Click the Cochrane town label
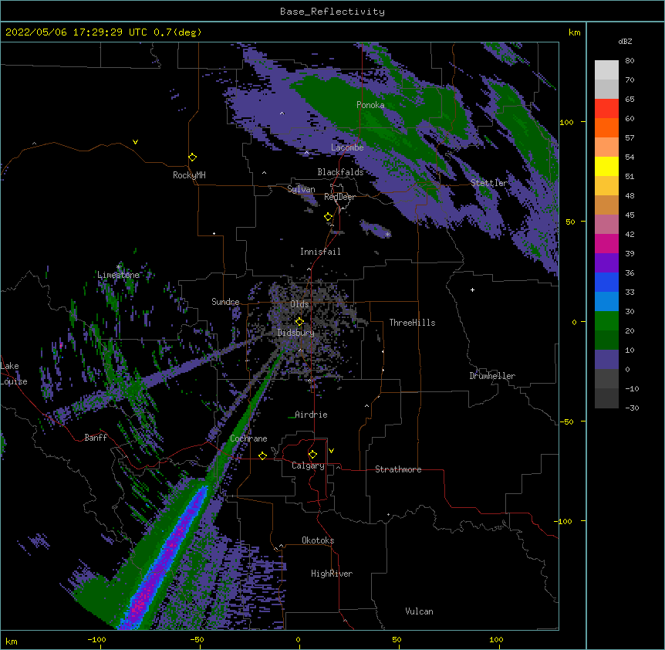The height and width of the screenshot is (650, 665). pyautogui.click(x=248, y=438)
